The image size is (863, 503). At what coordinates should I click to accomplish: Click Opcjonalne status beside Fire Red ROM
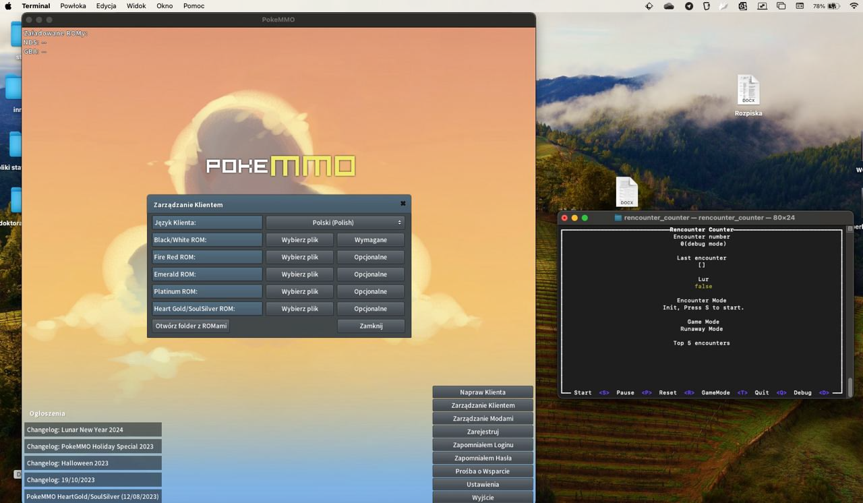click(371, 257)
